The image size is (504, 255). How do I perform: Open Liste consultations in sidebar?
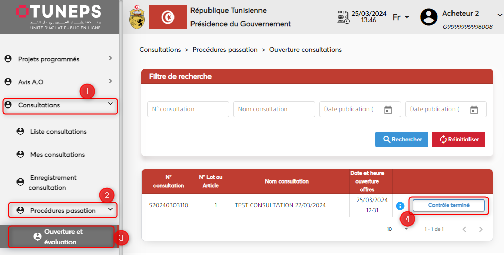[58, 132]
